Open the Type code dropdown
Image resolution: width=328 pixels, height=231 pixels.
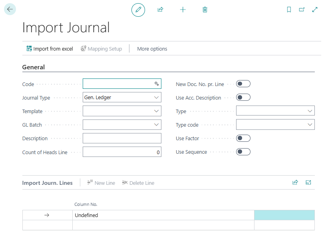pyautogui.click(x=275, y=125)
